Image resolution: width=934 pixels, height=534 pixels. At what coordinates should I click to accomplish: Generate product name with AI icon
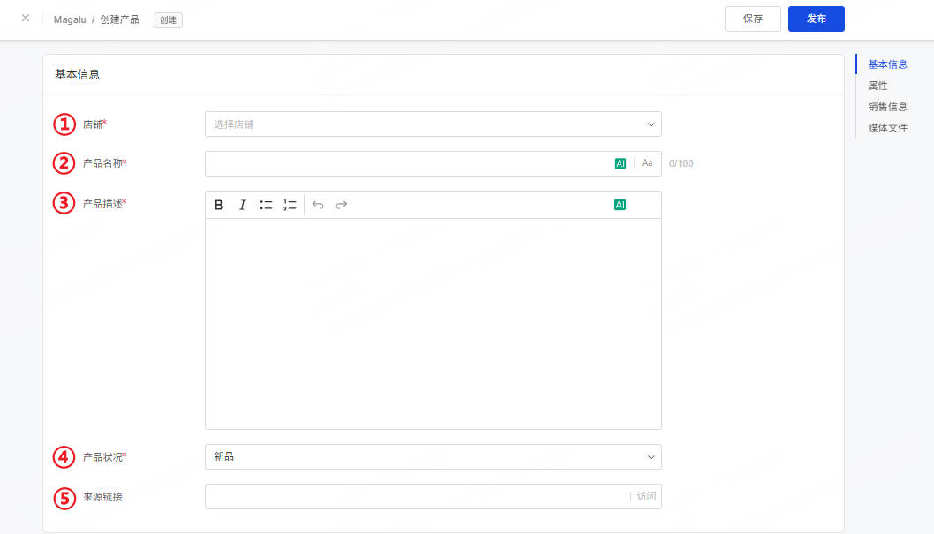(620, 163)
